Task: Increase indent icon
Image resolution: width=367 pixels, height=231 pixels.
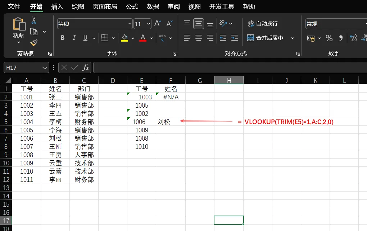Action: coord(235,38)
